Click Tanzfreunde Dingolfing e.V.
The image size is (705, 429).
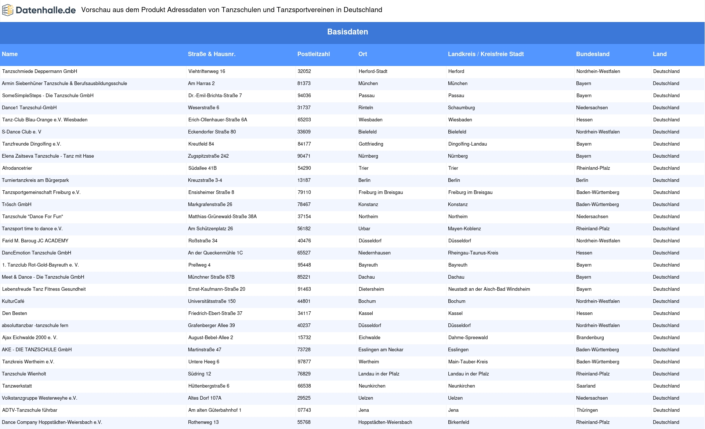[32, 144]
